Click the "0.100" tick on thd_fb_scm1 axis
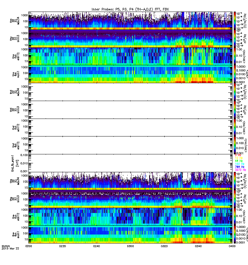This screenshot has height=265, width=248. pyautogui.click(x=24, y=155)
